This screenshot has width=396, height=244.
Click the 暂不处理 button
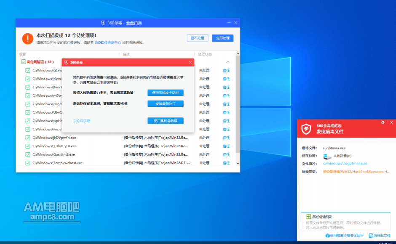pyautogui.click(x=198, y=38)
